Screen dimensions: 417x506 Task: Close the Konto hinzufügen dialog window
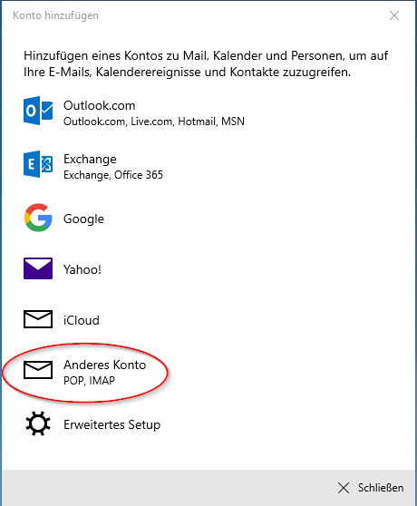[x=394, y=15]
